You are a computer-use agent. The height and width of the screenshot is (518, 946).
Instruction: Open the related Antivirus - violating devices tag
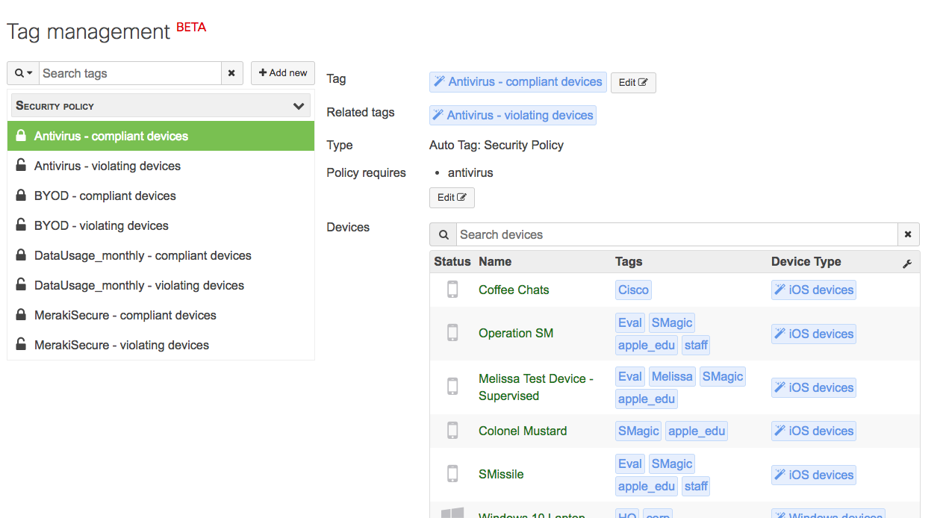point(513,115)
